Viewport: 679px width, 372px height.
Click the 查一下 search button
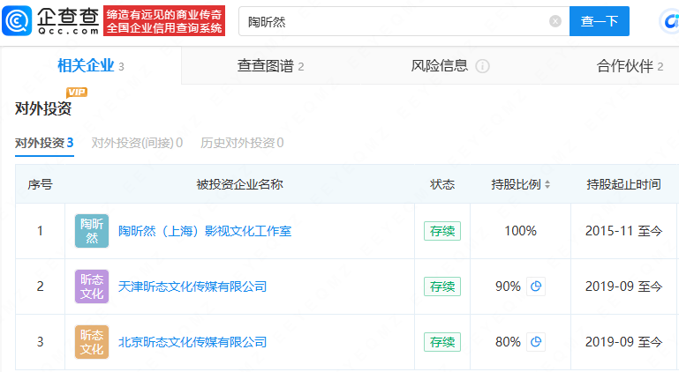click(x=600, y=21)
